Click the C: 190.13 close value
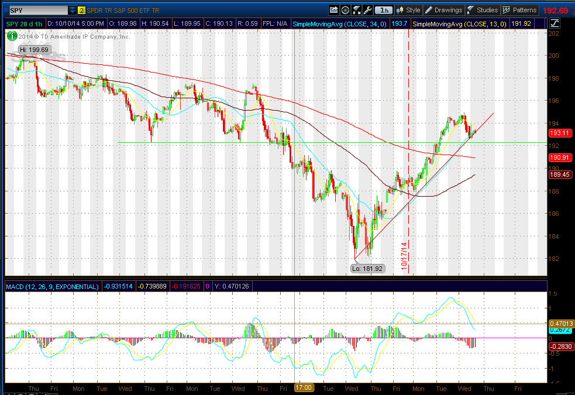 point(219,24)
